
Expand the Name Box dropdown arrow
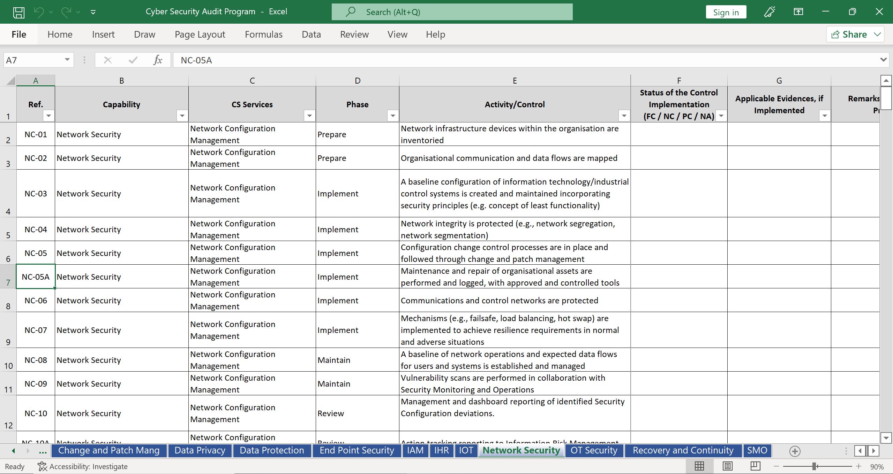point(67,60)
